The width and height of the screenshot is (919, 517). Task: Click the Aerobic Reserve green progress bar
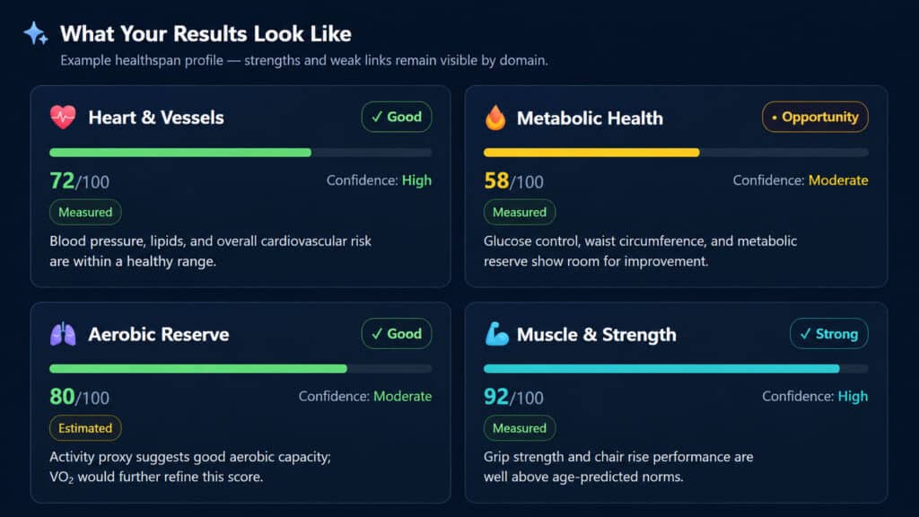[241, 369]
